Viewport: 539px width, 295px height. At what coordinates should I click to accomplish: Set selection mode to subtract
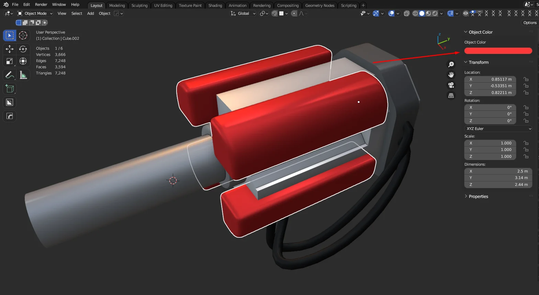coord(32,23)
